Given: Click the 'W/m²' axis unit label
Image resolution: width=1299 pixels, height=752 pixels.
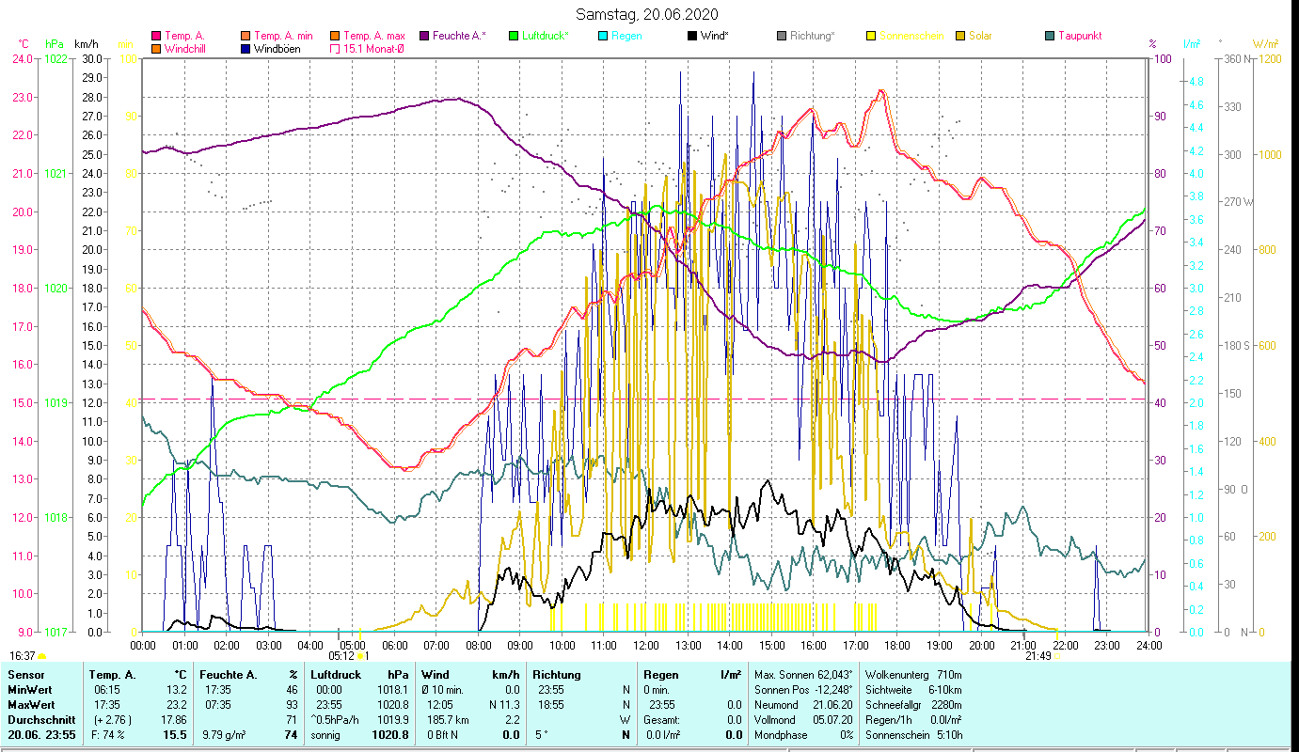Looking at the screenshot, I should 1264,44.
